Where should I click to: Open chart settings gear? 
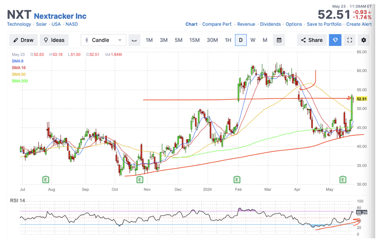click(x=363, y=40)
